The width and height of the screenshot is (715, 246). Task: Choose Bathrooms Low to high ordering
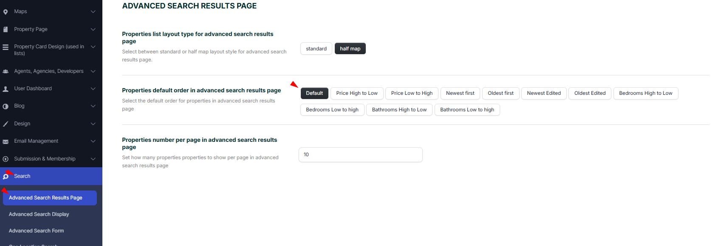click(467, 110)
